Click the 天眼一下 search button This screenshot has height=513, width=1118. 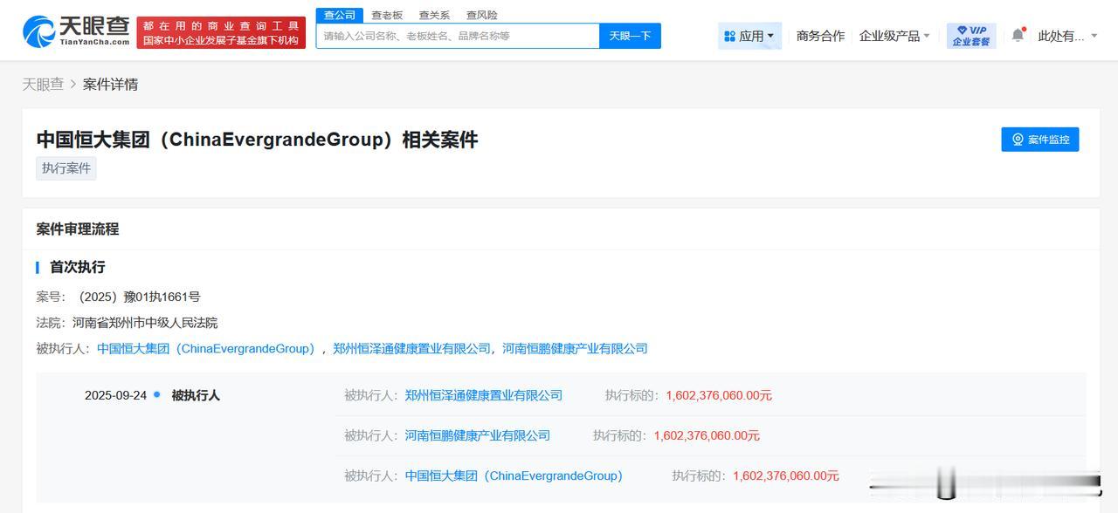(630, 36)
